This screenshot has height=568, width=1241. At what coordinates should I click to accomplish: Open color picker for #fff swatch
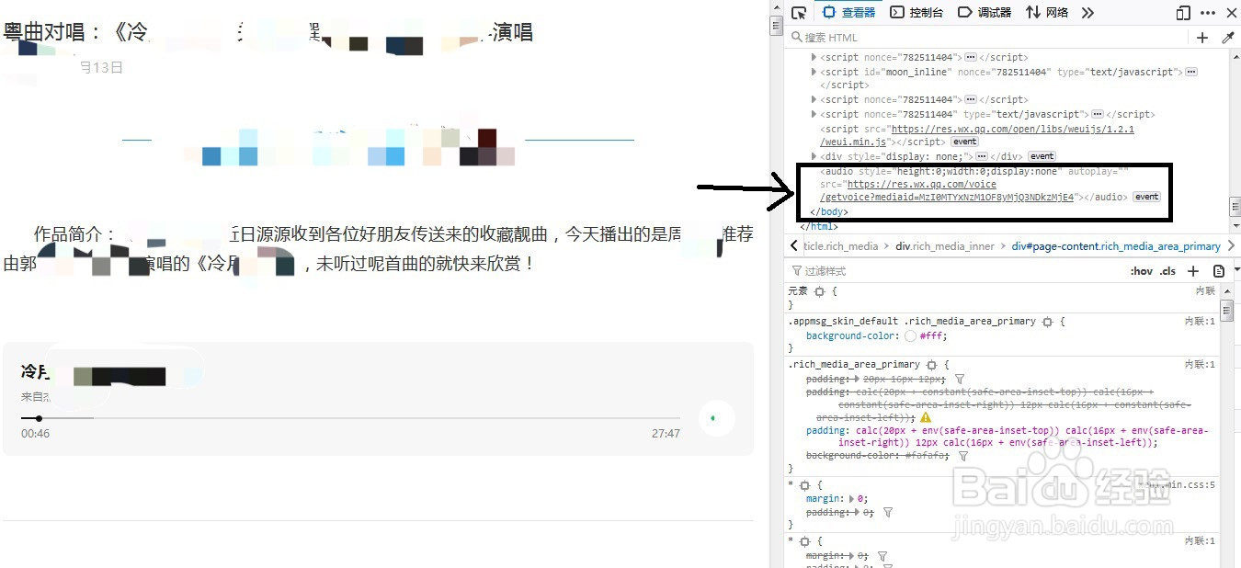tap(910, 336)
